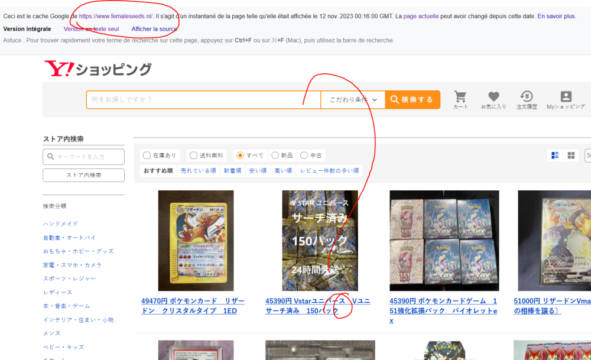Select the 中古 radio button
The width and height of the screenshot is (591, 360).
click(x=304, y=155)
